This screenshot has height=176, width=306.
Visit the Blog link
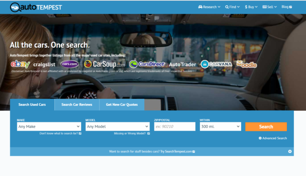coord(286,7)
